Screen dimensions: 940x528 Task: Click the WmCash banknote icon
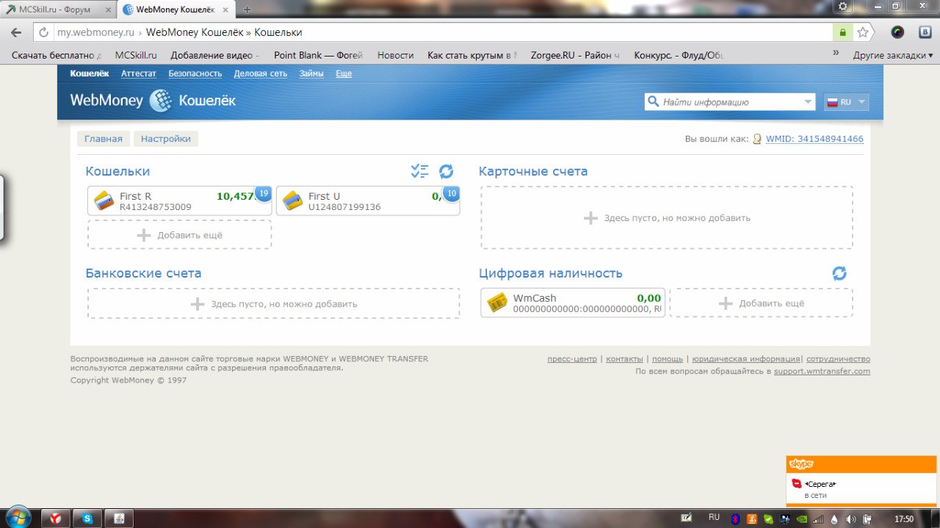pyautogui.click(x=498, y=302)
